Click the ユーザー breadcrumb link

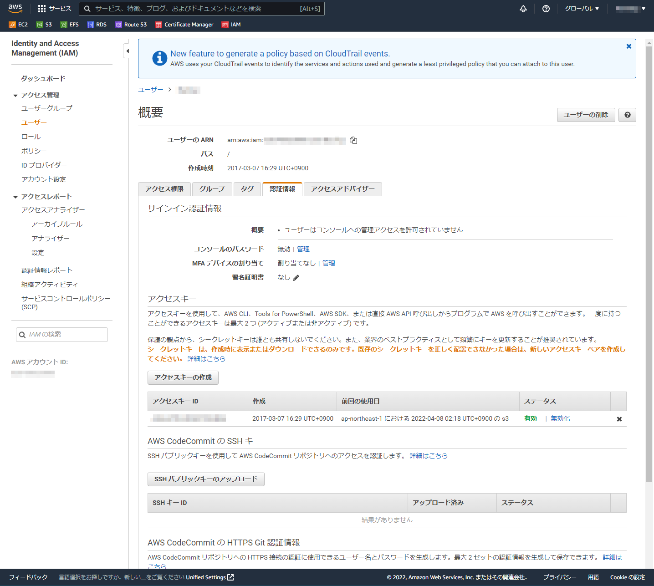(x=151, y=90)
